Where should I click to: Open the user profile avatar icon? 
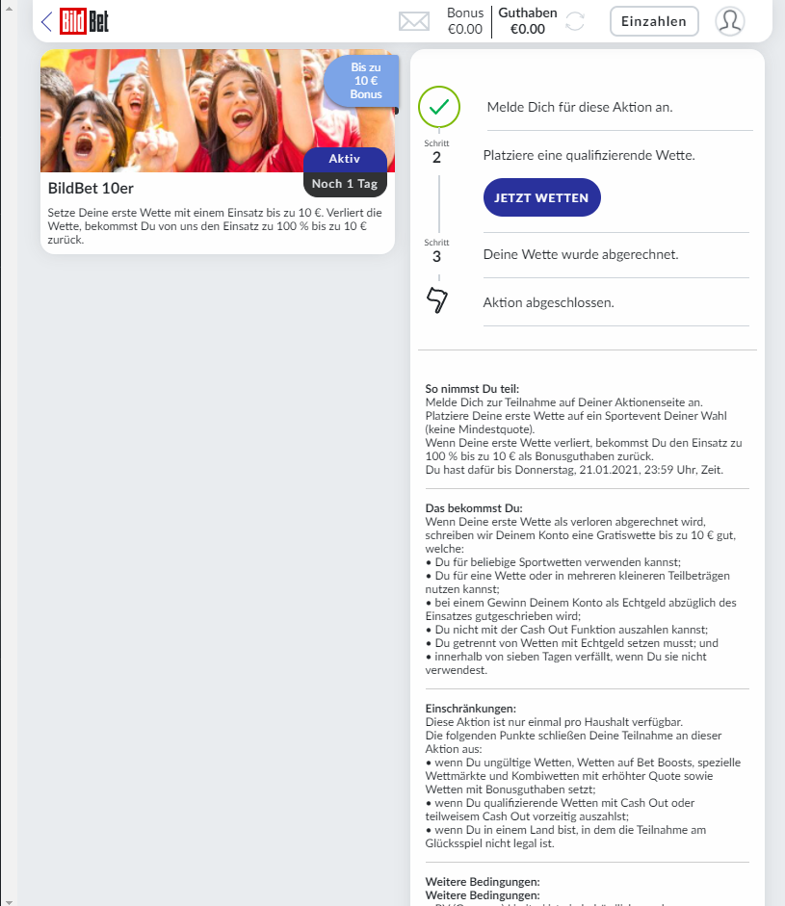[729, 21]
